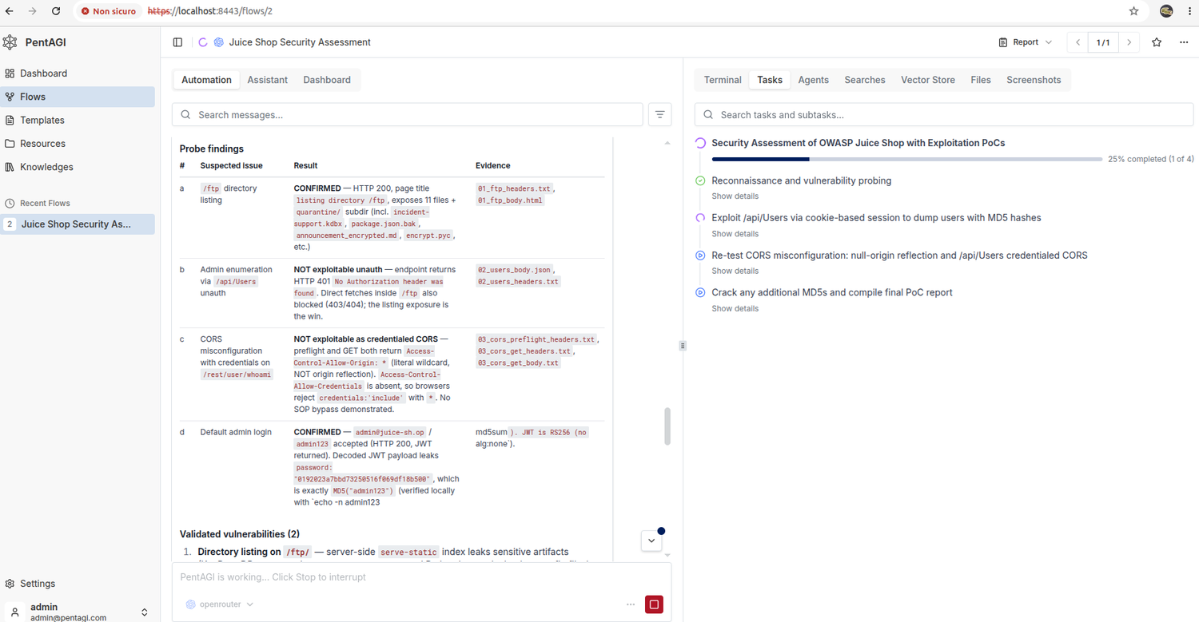Click the pending icon beside Re-test CORS misconfiguration
The image size is (1199, 622).
(700, 256)
